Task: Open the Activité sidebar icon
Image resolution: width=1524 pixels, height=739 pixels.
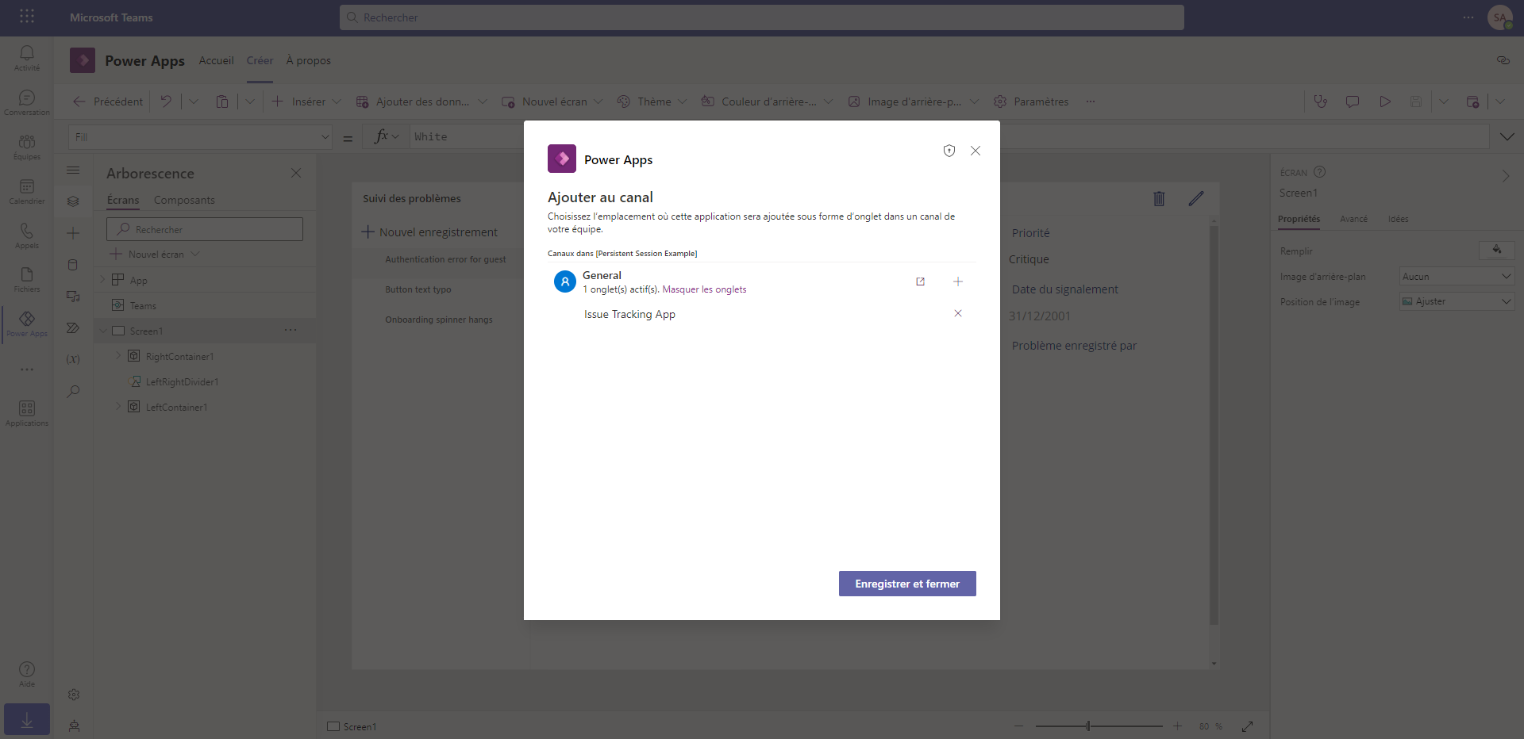Action: point(27,58)
